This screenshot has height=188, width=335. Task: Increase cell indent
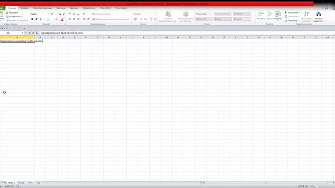[88, 19]
